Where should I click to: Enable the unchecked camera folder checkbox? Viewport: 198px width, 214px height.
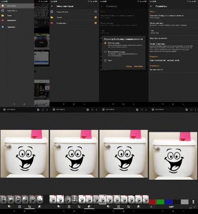coord(96,12)
